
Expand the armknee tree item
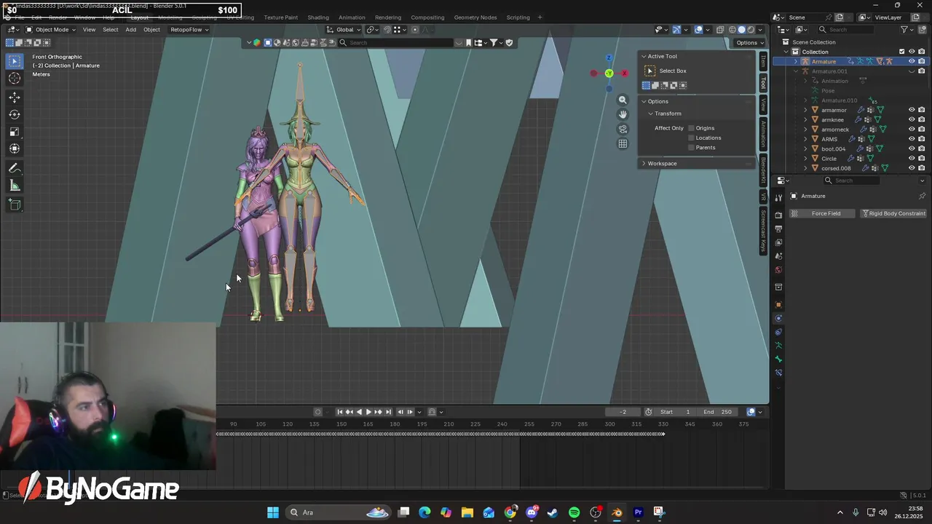click(805, 120)
